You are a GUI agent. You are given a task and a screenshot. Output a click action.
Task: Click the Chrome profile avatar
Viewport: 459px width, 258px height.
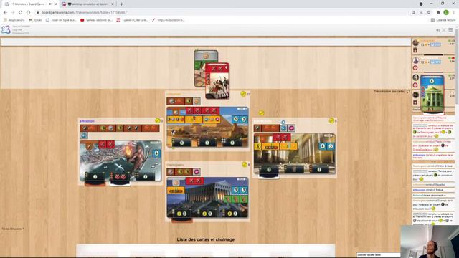tap(446, 13)
